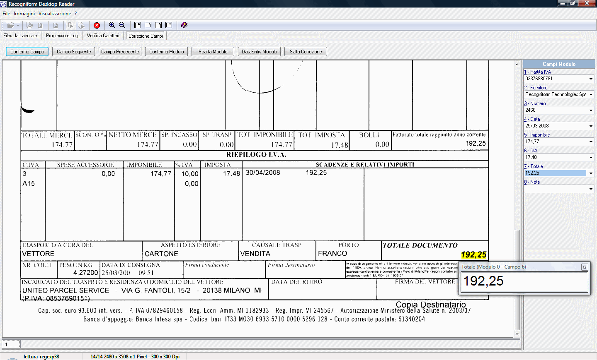
Task: Expand the Totale field dropdown
Action: [x=591, y=173]
